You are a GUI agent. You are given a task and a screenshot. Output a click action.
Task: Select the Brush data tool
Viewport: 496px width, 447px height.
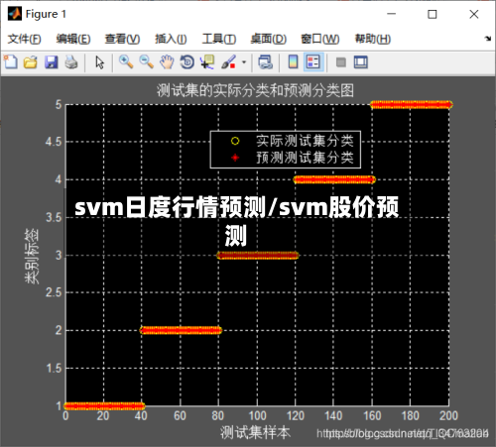pyautogui.click(x=229, y=62)
